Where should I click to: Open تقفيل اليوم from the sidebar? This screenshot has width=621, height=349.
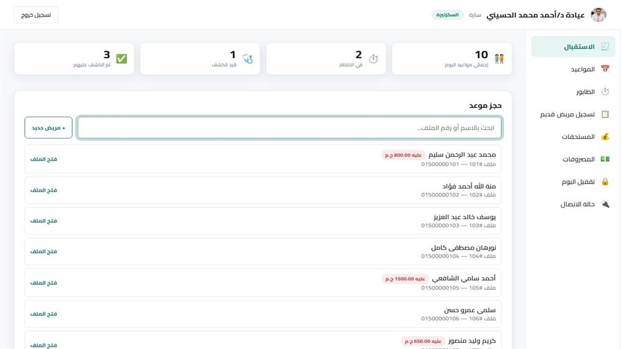pyautogui.click(x=573, y=181)
